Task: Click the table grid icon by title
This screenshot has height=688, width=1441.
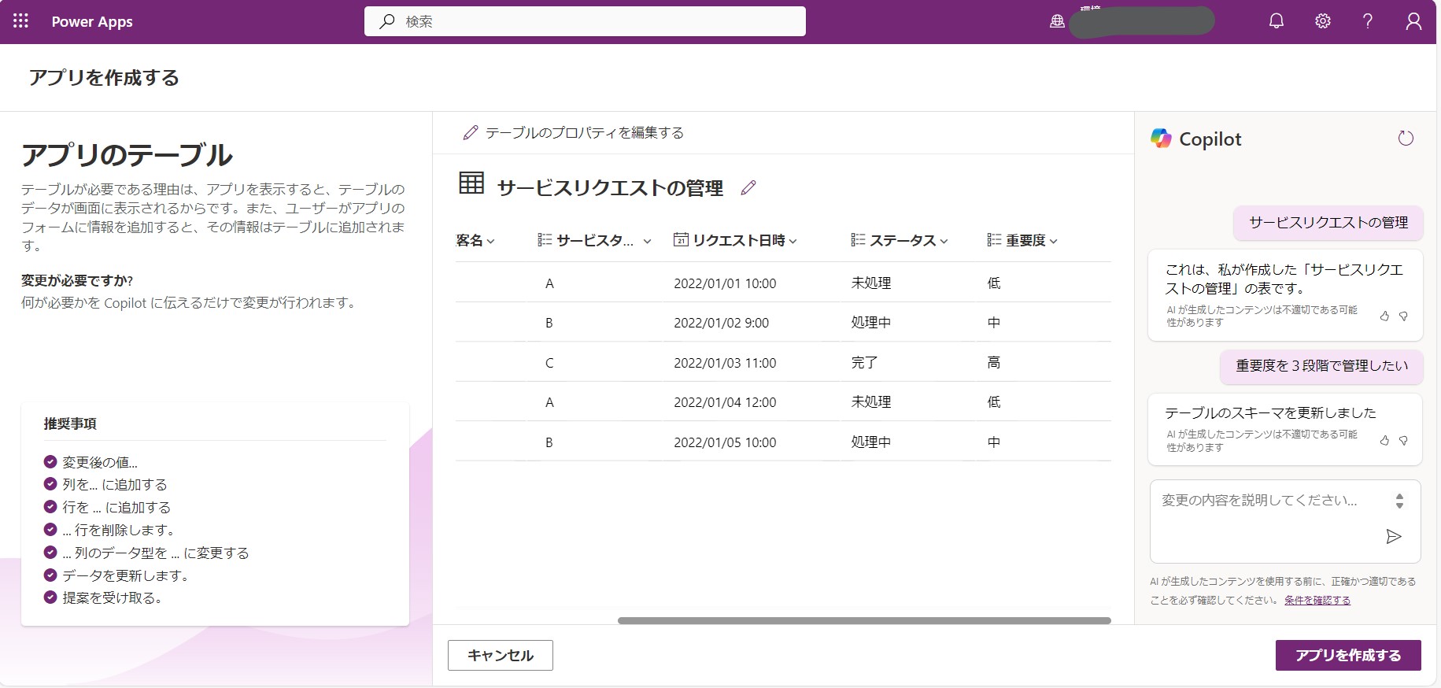Action: 471,183
